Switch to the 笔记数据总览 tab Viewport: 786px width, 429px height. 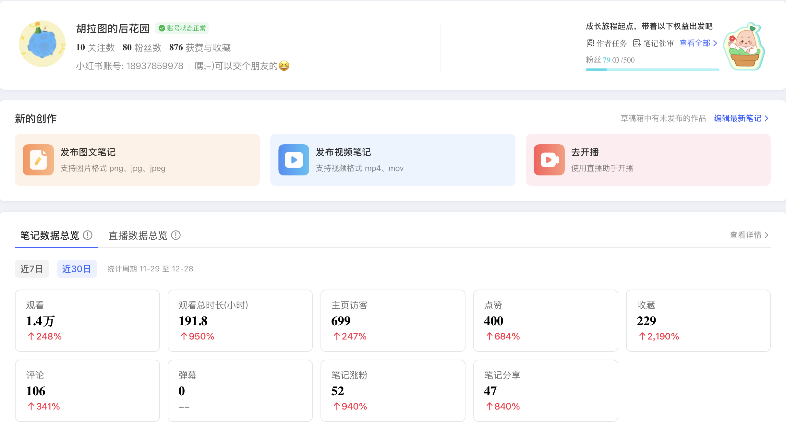click(x=50, y=235)
